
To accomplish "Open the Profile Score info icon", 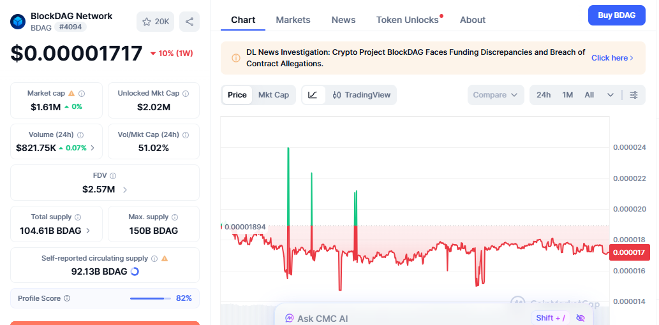I will pyautogui.click(x=67, y=298).
